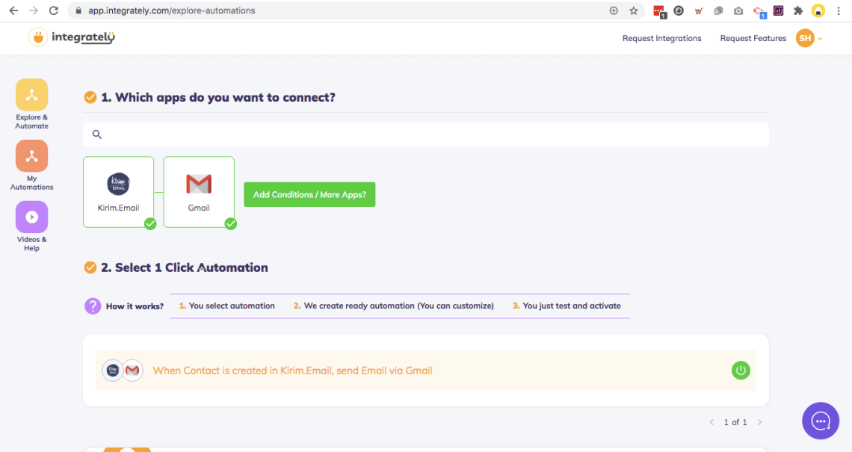Click the browser forward arrow
Screen dimensions: 852x452
34,11
